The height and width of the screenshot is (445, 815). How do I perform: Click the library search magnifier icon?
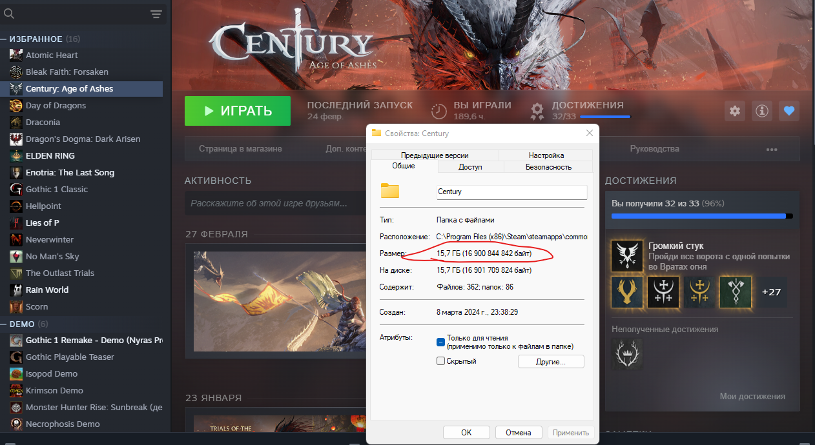tap(8, 14)
